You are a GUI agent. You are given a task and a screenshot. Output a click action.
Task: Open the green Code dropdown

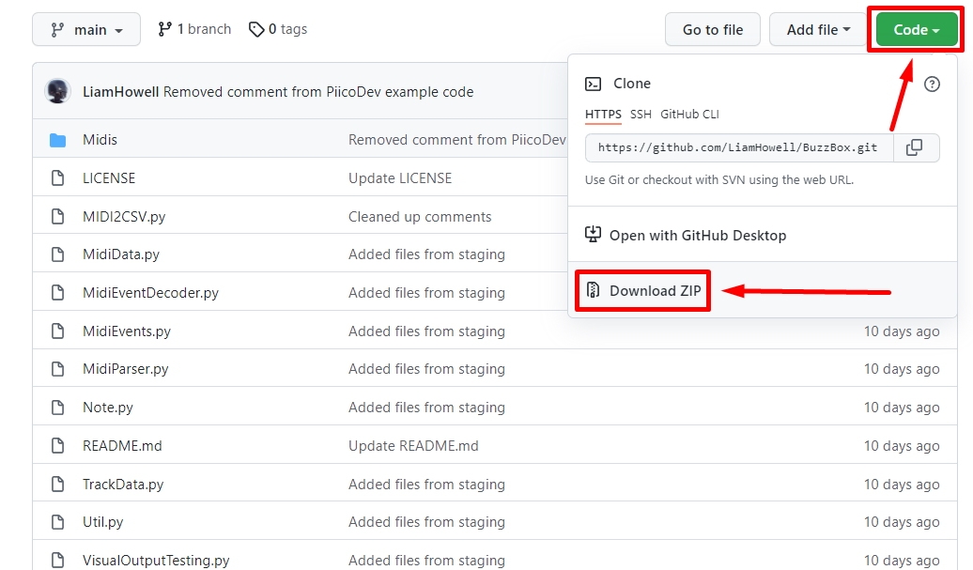coord(914,29)
